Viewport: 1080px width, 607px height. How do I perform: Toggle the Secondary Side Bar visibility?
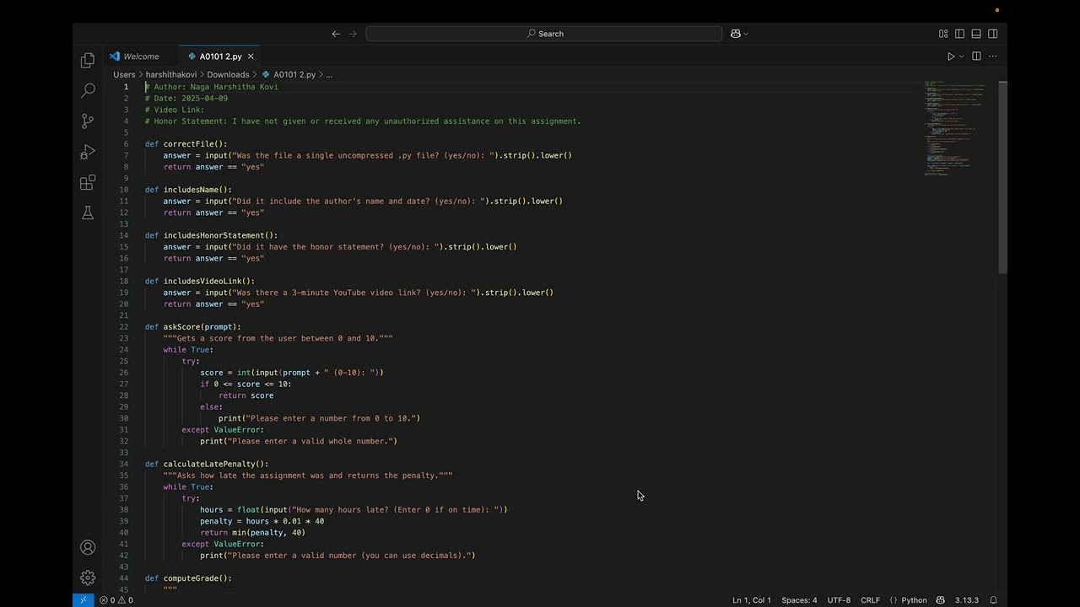992,34
